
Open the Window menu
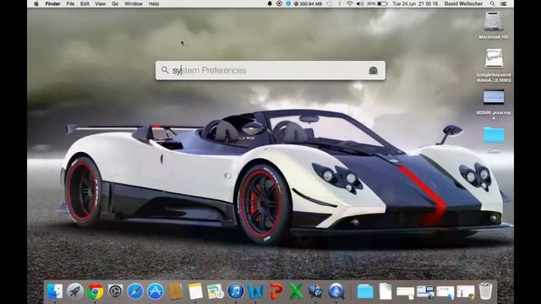[134, 3]
